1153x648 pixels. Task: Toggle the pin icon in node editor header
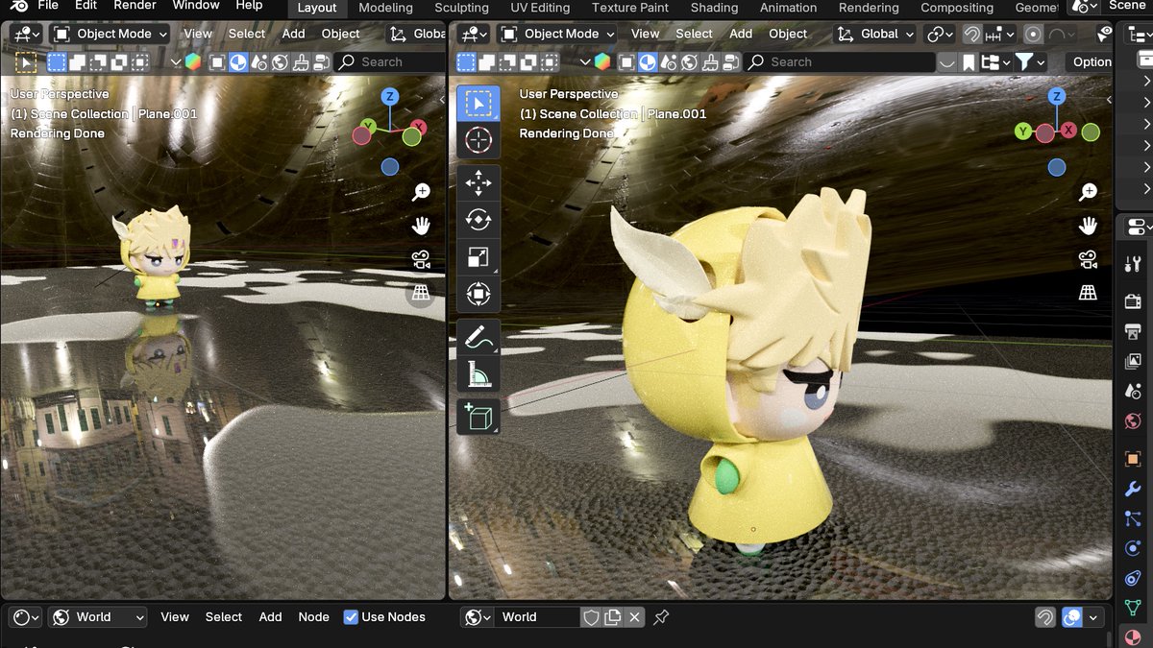(x=661, y=617)
